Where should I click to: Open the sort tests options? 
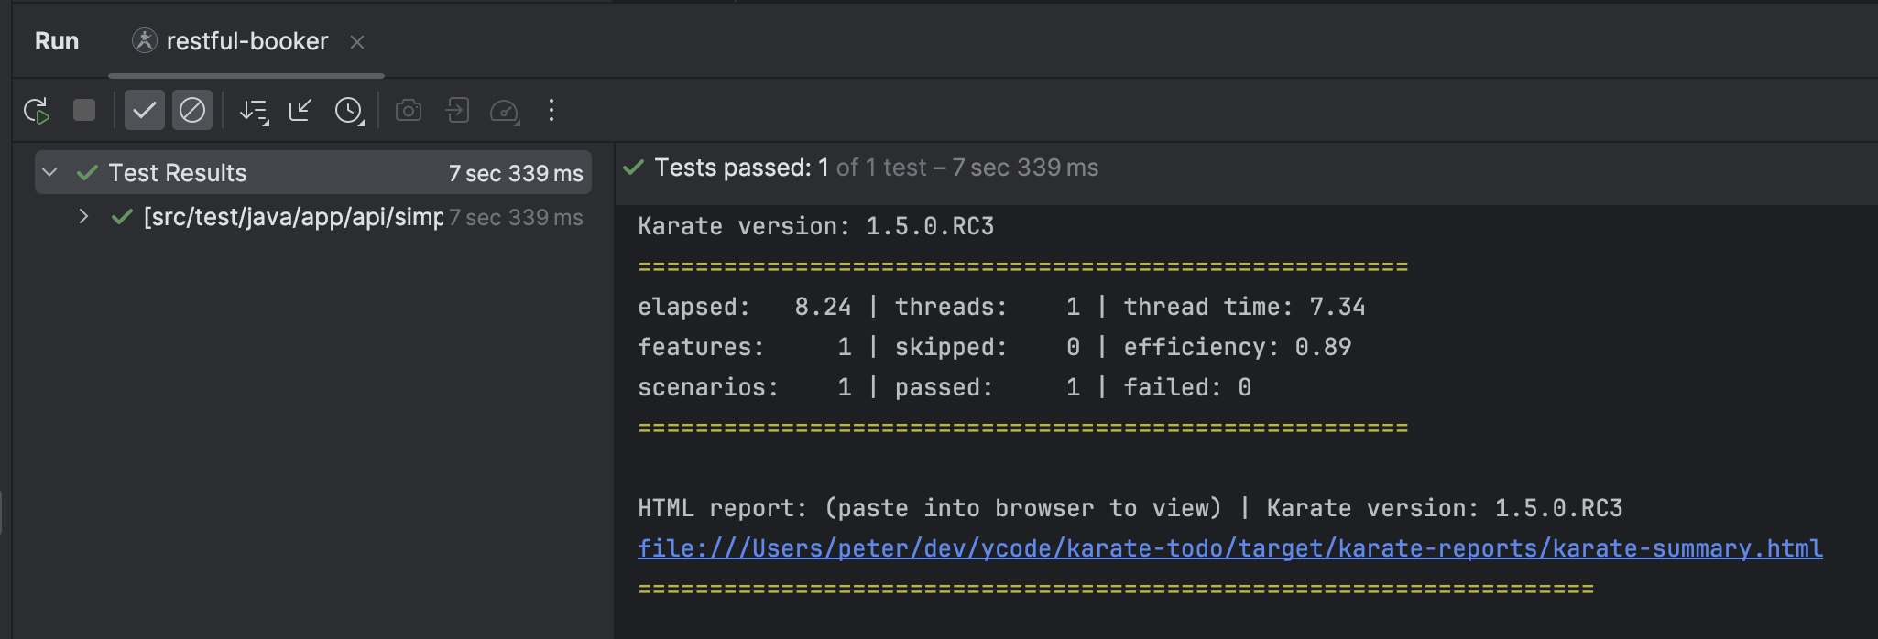(x=254, y=112)
